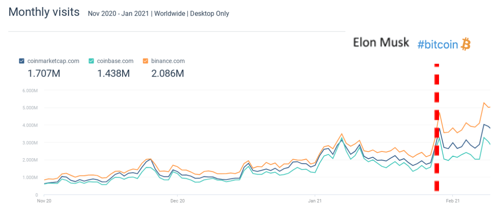The image size is (497, 212).
Task: Click the Monthly visits heading
Action: point(44,12)
